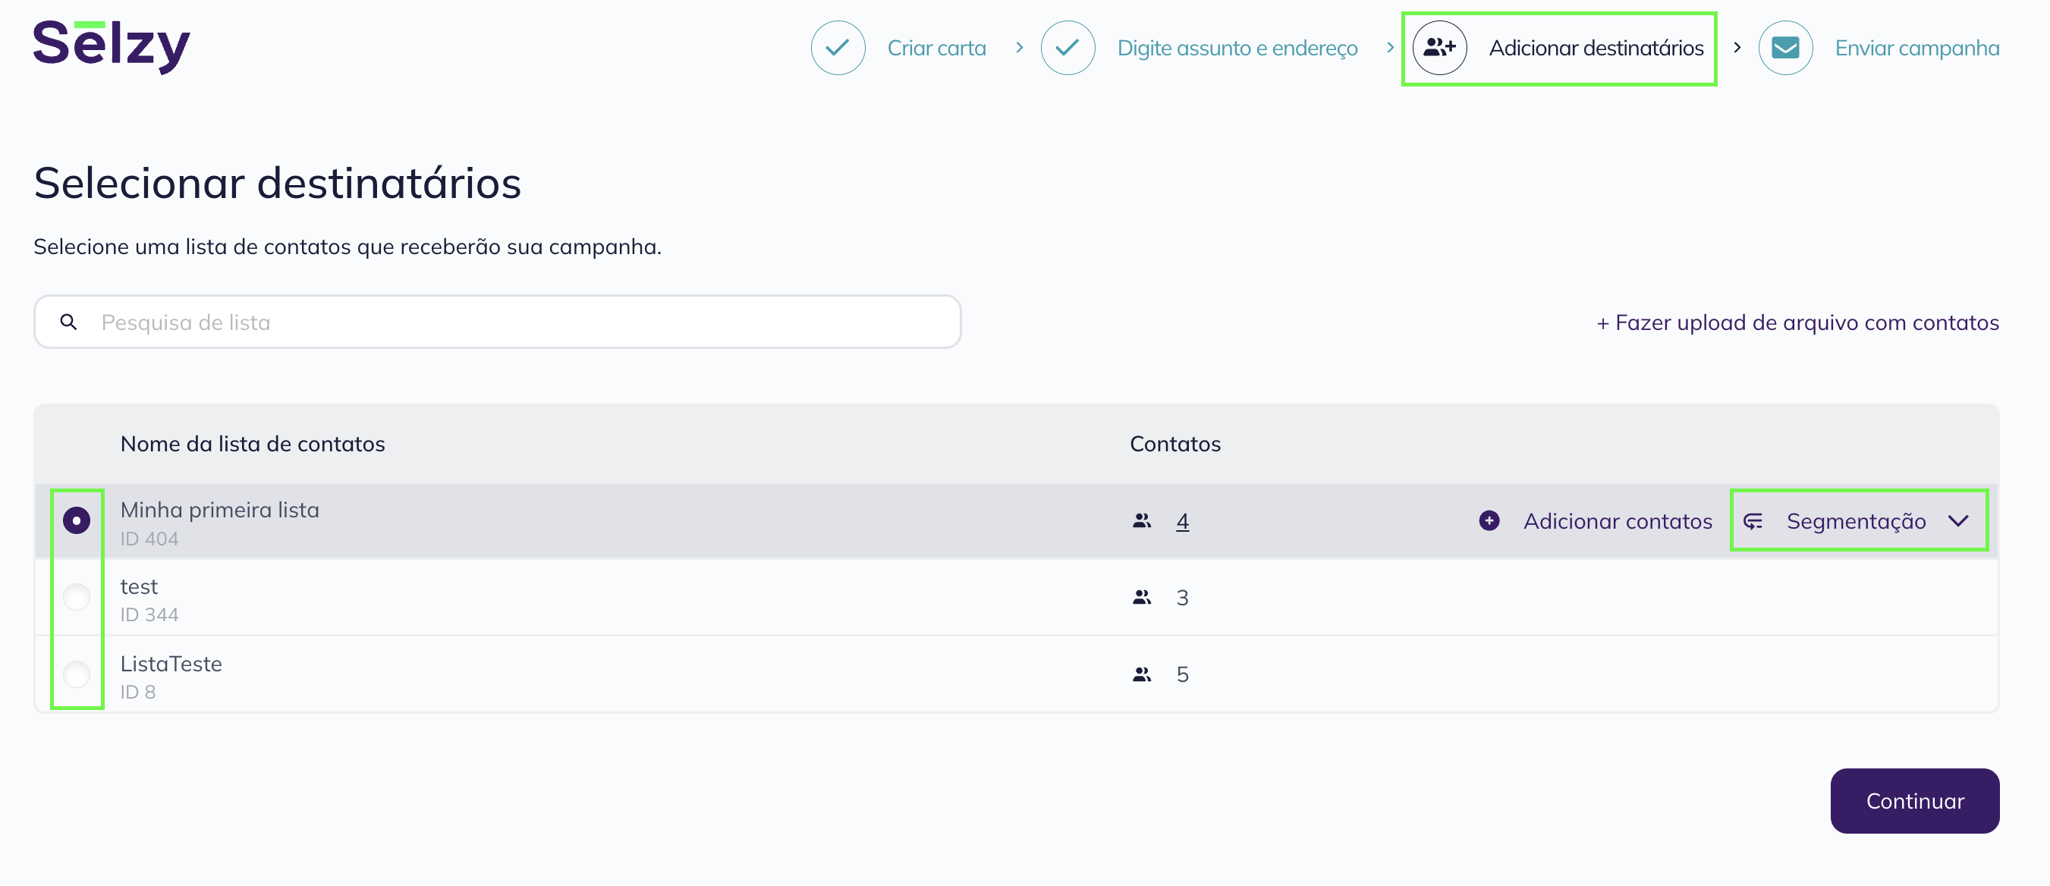Click Fazer upload de arquivo com contatos
Screen dimensions: 2050x886
click(1797, 322)
